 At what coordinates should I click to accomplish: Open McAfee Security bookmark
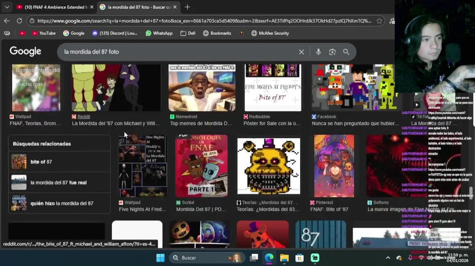point(270,33)
